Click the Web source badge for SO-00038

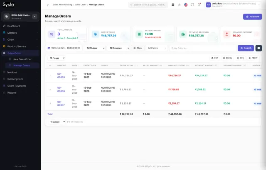click(258, 90)
